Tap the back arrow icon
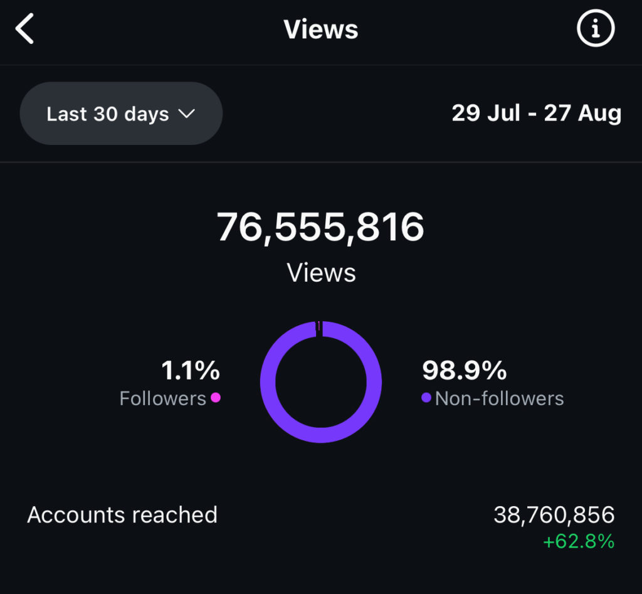The image size is (642, 594). (24, 29)
